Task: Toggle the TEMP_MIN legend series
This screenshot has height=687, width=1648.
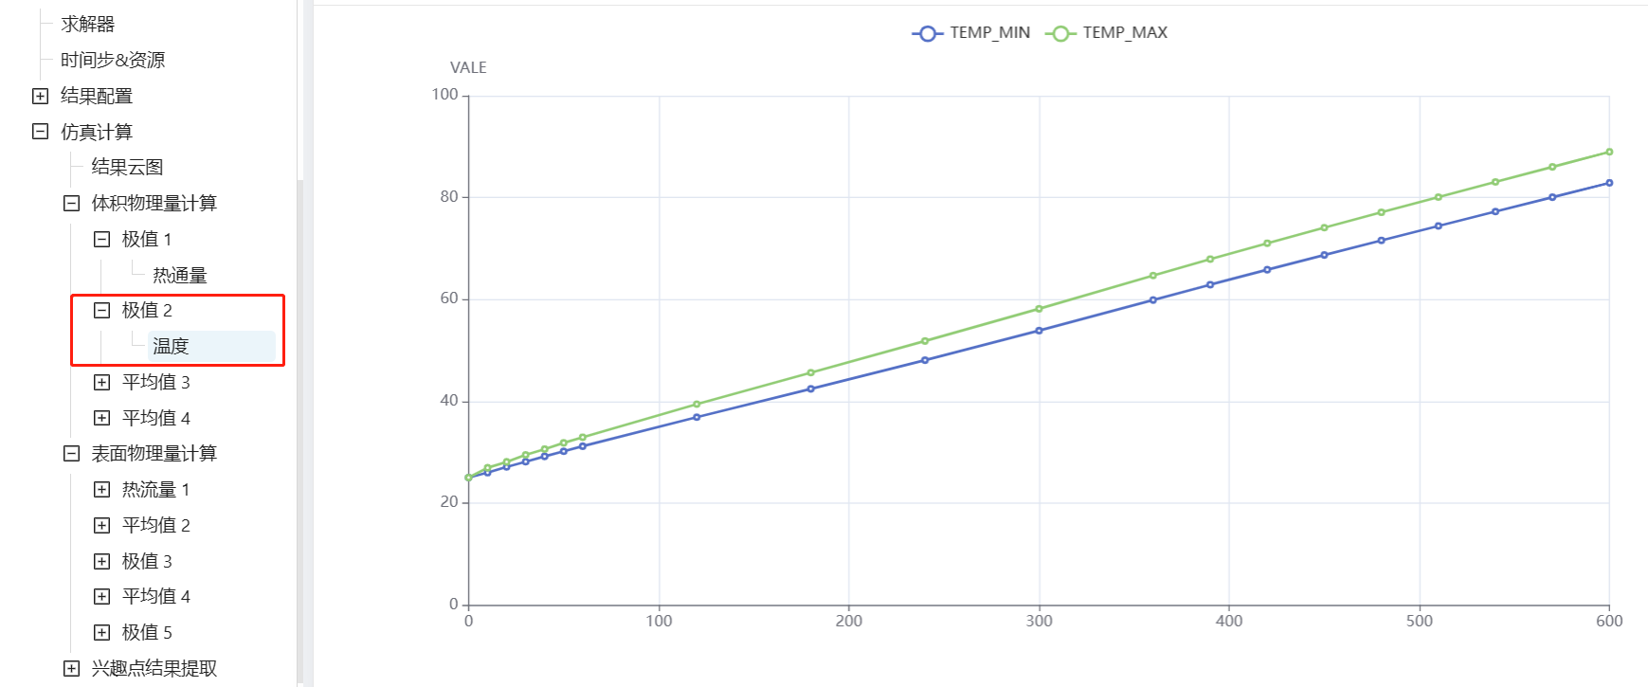Action: click(971, 32)
